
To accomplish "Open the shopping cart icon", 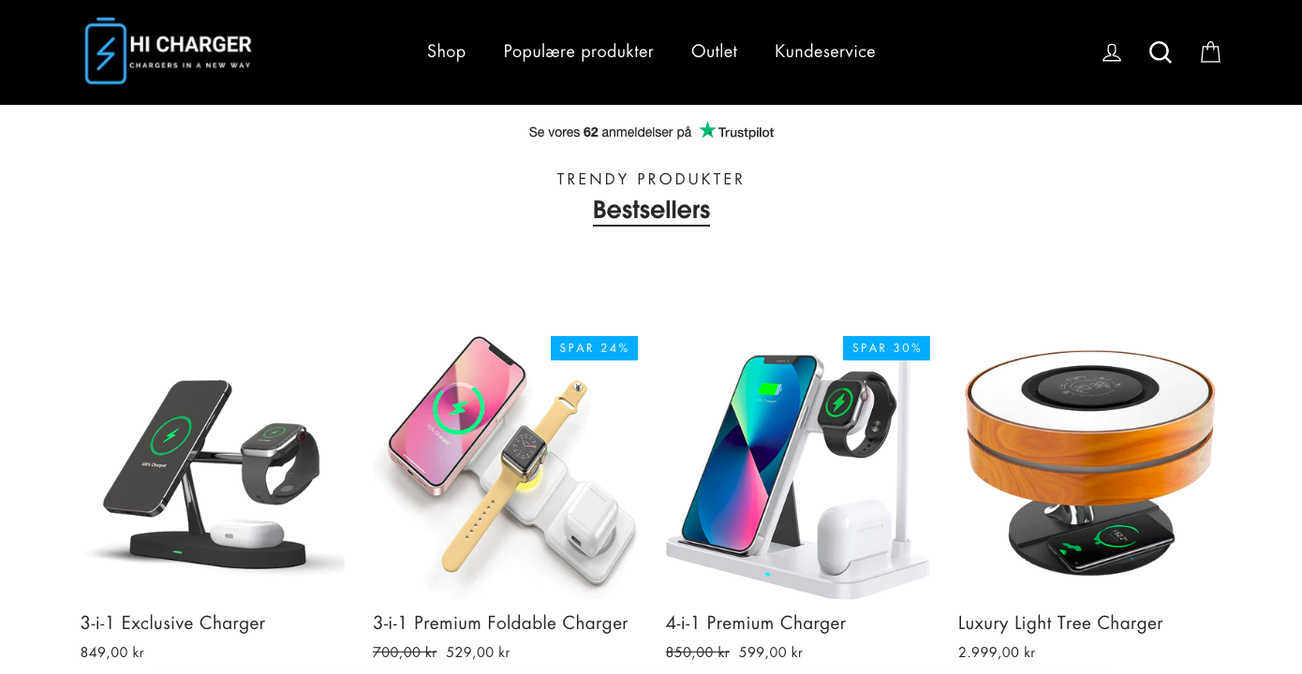I will [1210, 52].
